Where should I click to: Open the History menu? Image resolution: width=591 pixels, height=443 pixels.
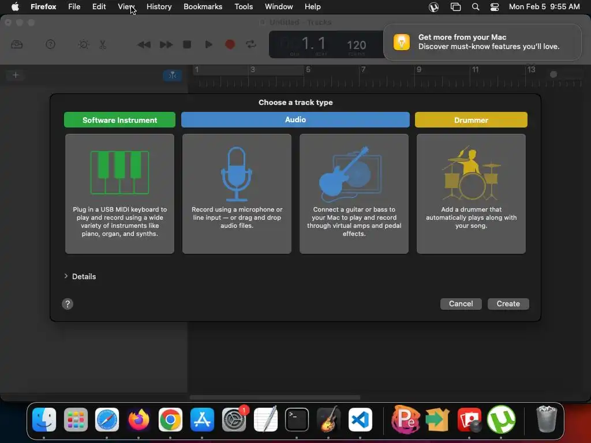click(159, 7)
